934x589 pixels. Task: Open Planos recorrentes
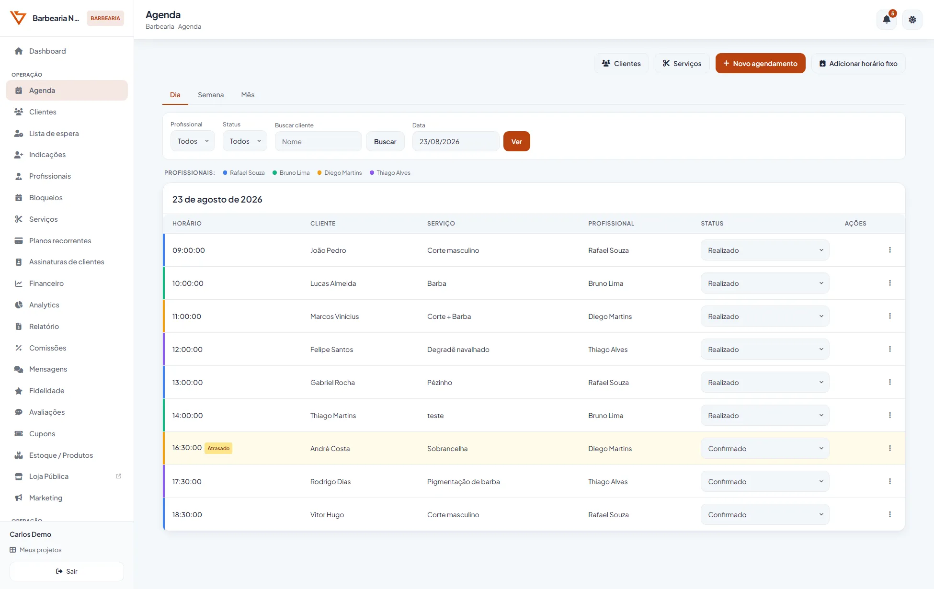click(67, 241)
